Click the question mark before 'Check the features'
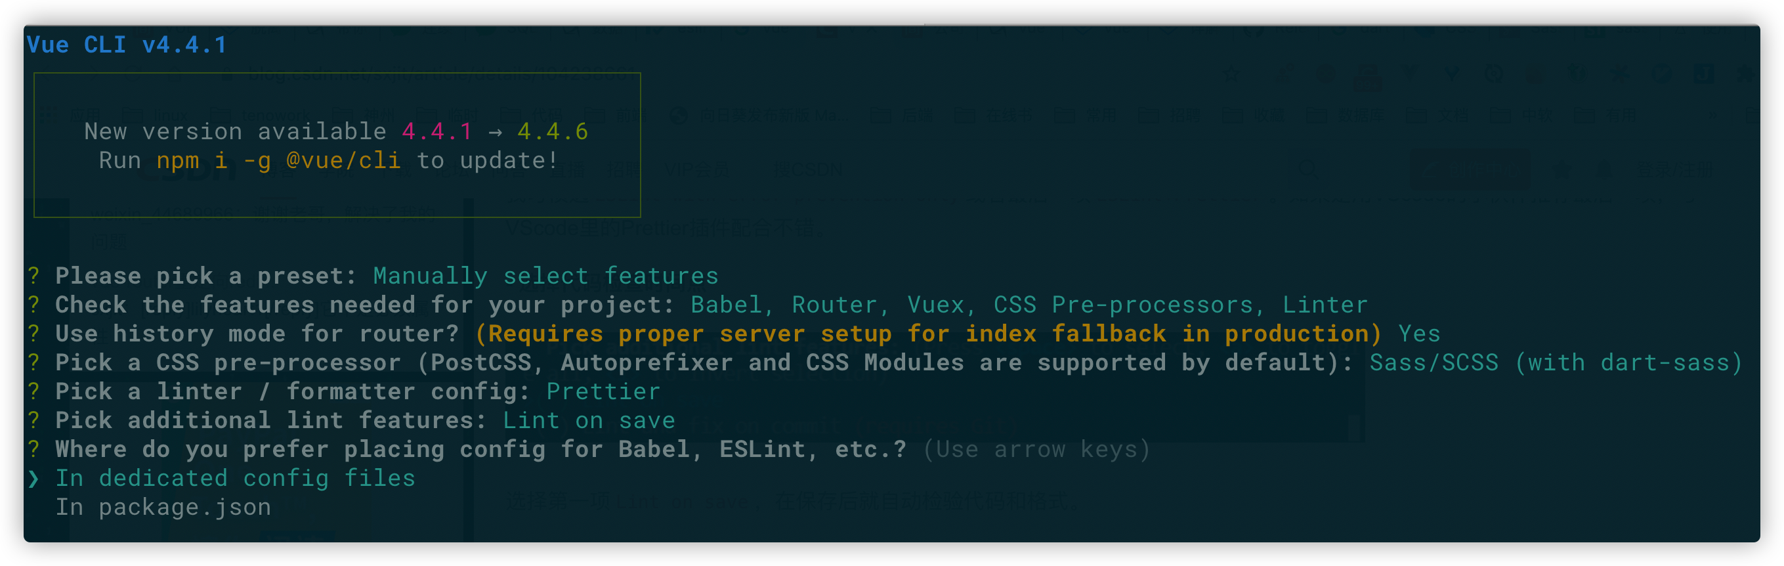Image resolution: width=1784 pixels, height=566 pixels. pyautogui.click(x=33, y=305)
